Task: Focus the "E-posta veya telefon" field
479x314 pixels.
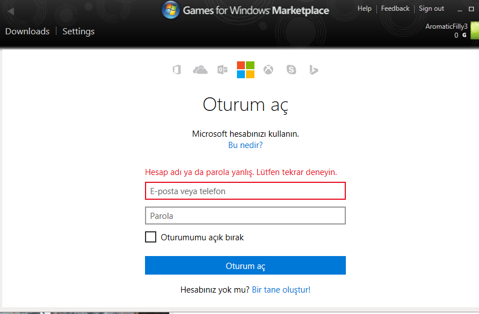Action: (245, 191)
